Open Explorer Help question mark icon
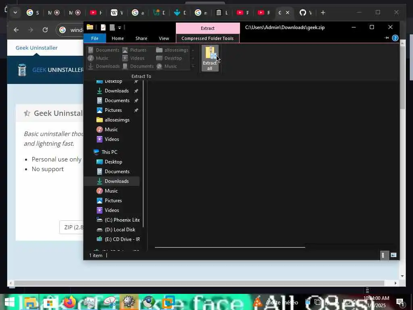413x310 pixels. 395,38
